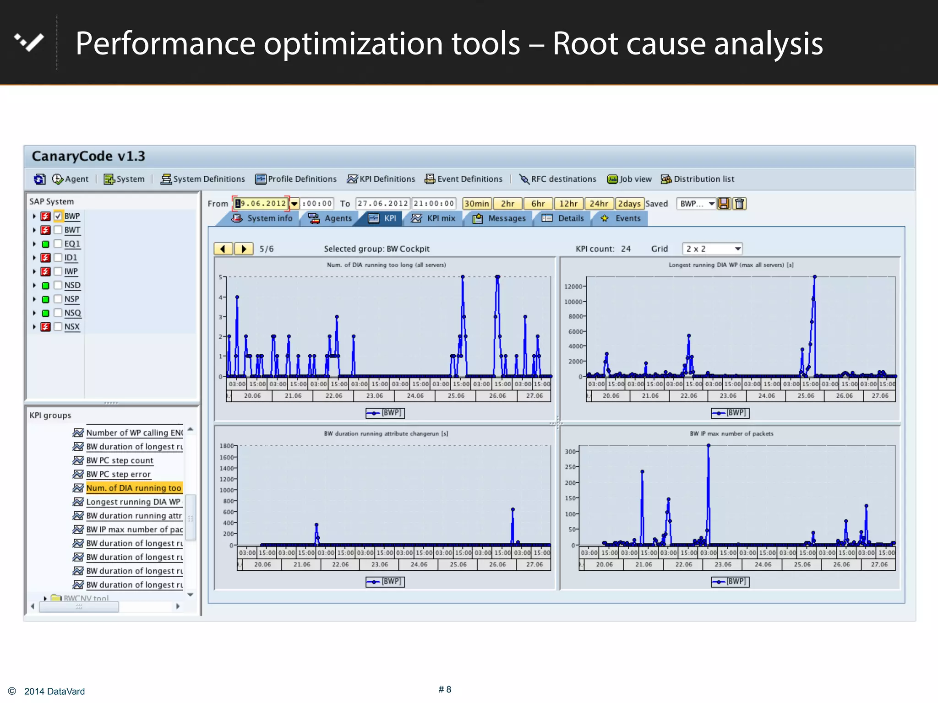Viewport: 938px width, 703px height.
Task: Set time range to 24hr
Action: [x=599, y=204]
